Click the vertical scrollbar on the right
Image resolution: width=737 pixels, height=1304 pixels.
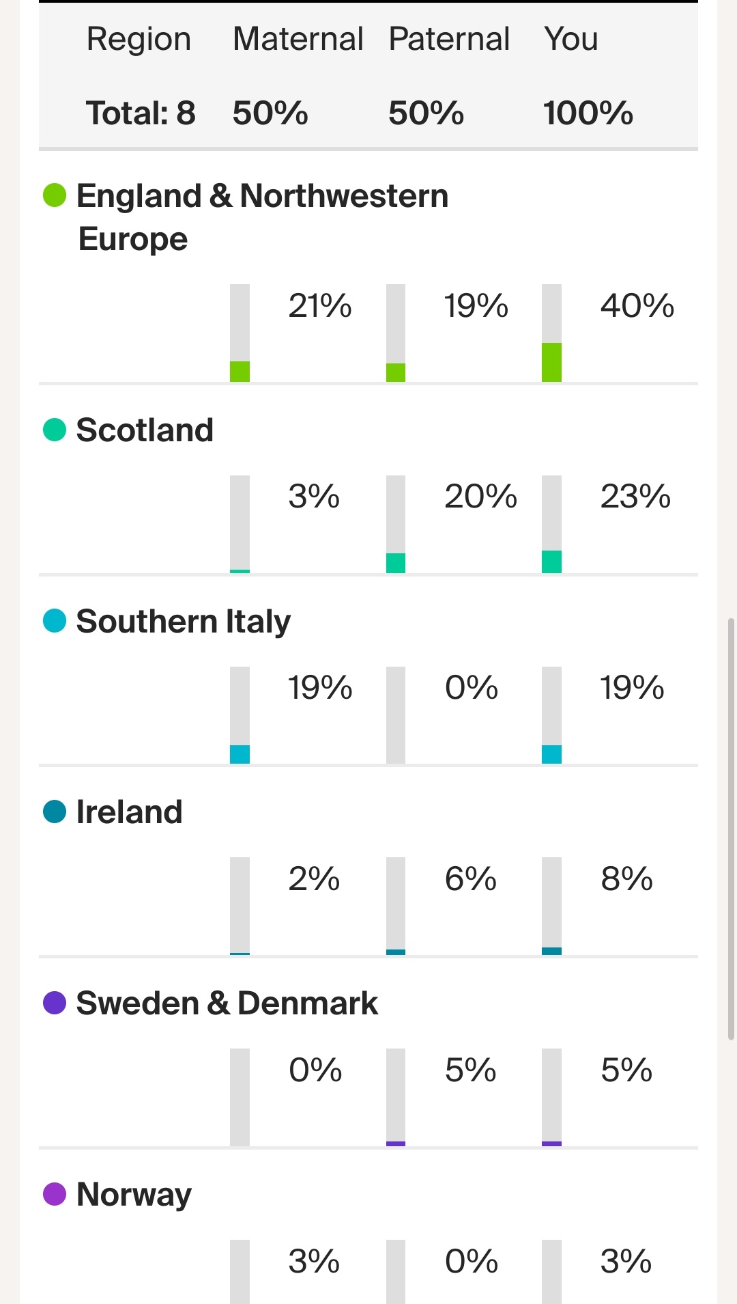point(731,828)
